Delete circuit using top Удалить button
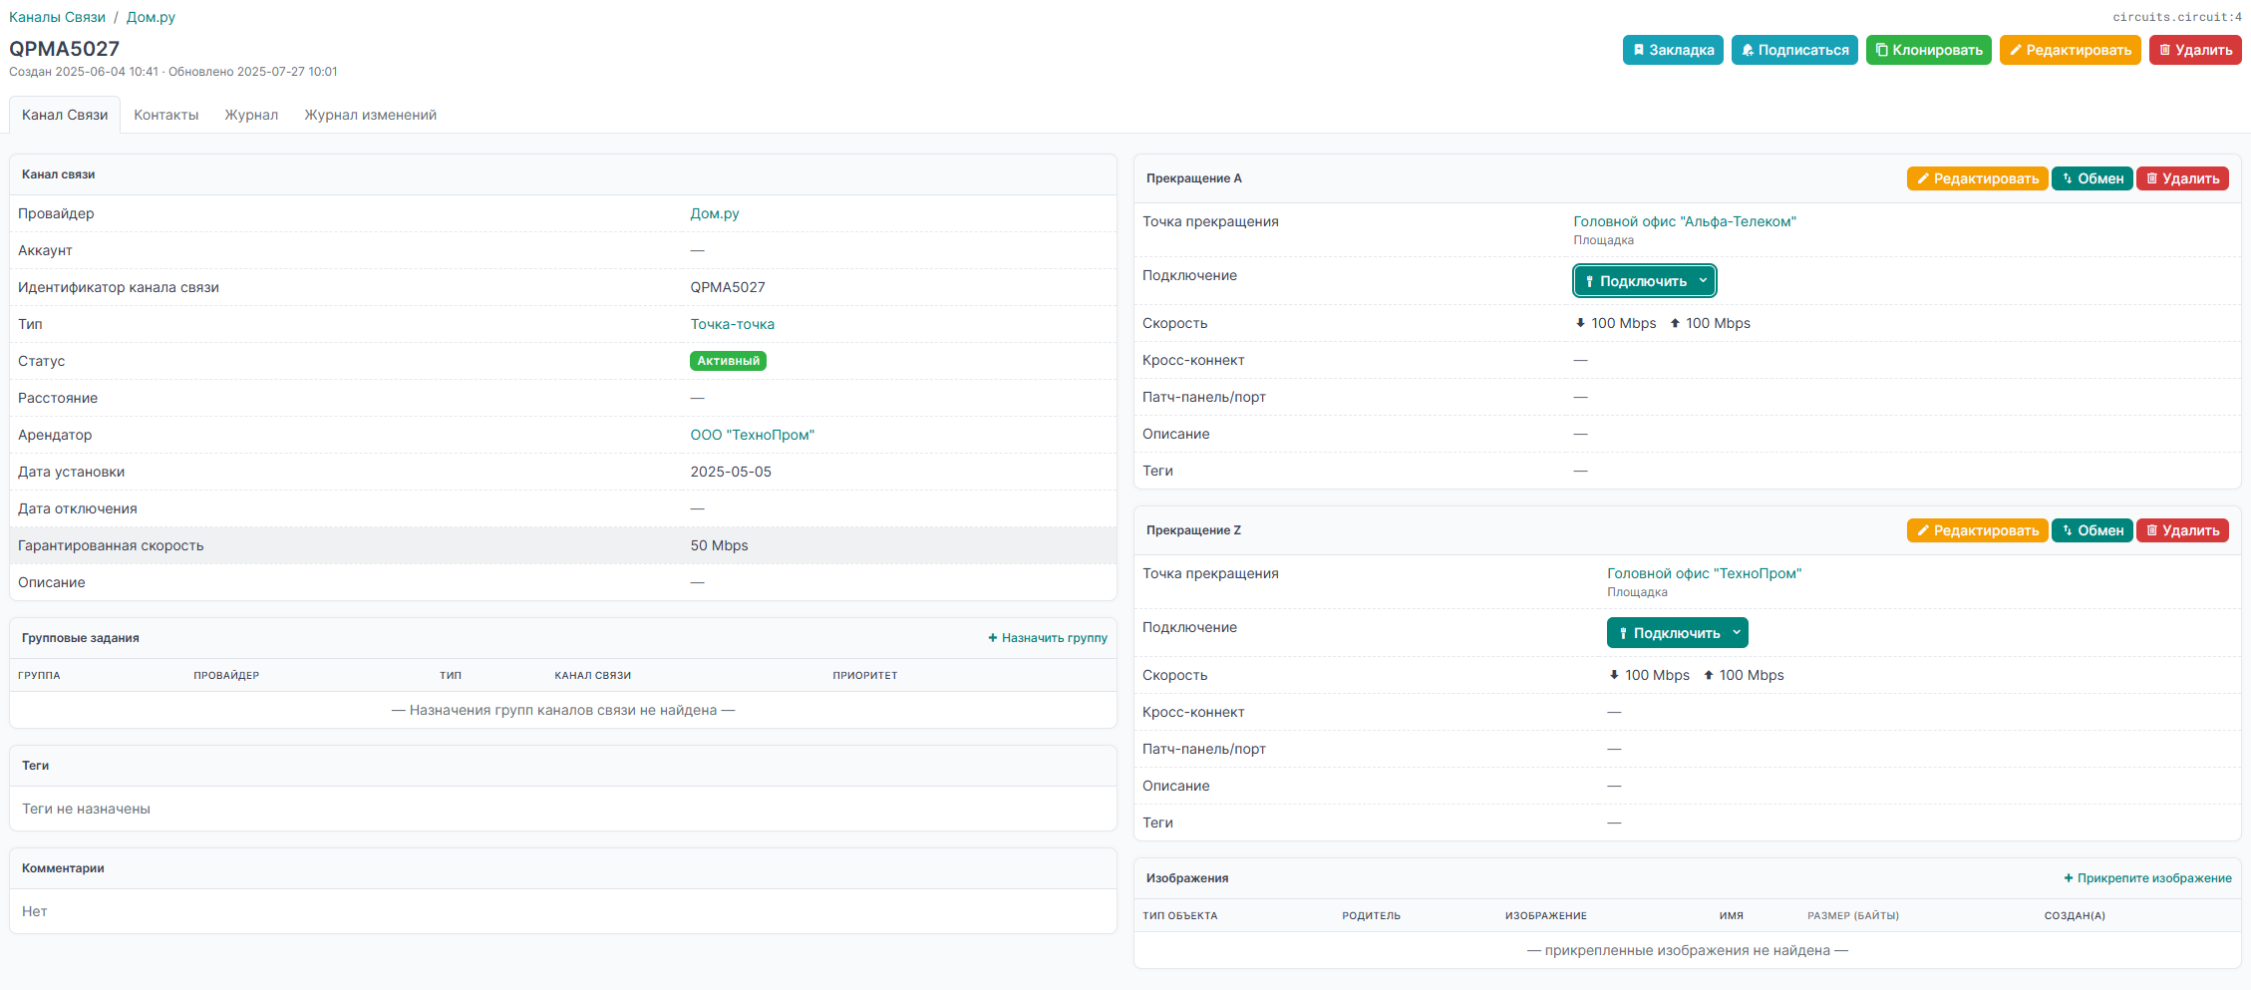This screenshot has width=2251, height=990. (2194, 50)
